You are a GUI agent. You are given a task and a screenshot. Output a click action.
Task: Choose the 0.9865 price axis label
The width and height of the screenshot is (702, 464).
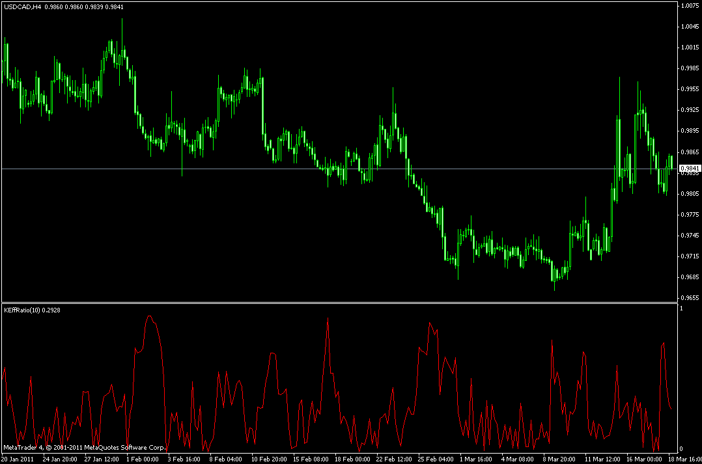coord(690,152)
